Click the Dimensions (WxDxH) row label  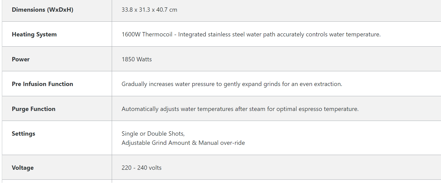click(x=42, y=10)
